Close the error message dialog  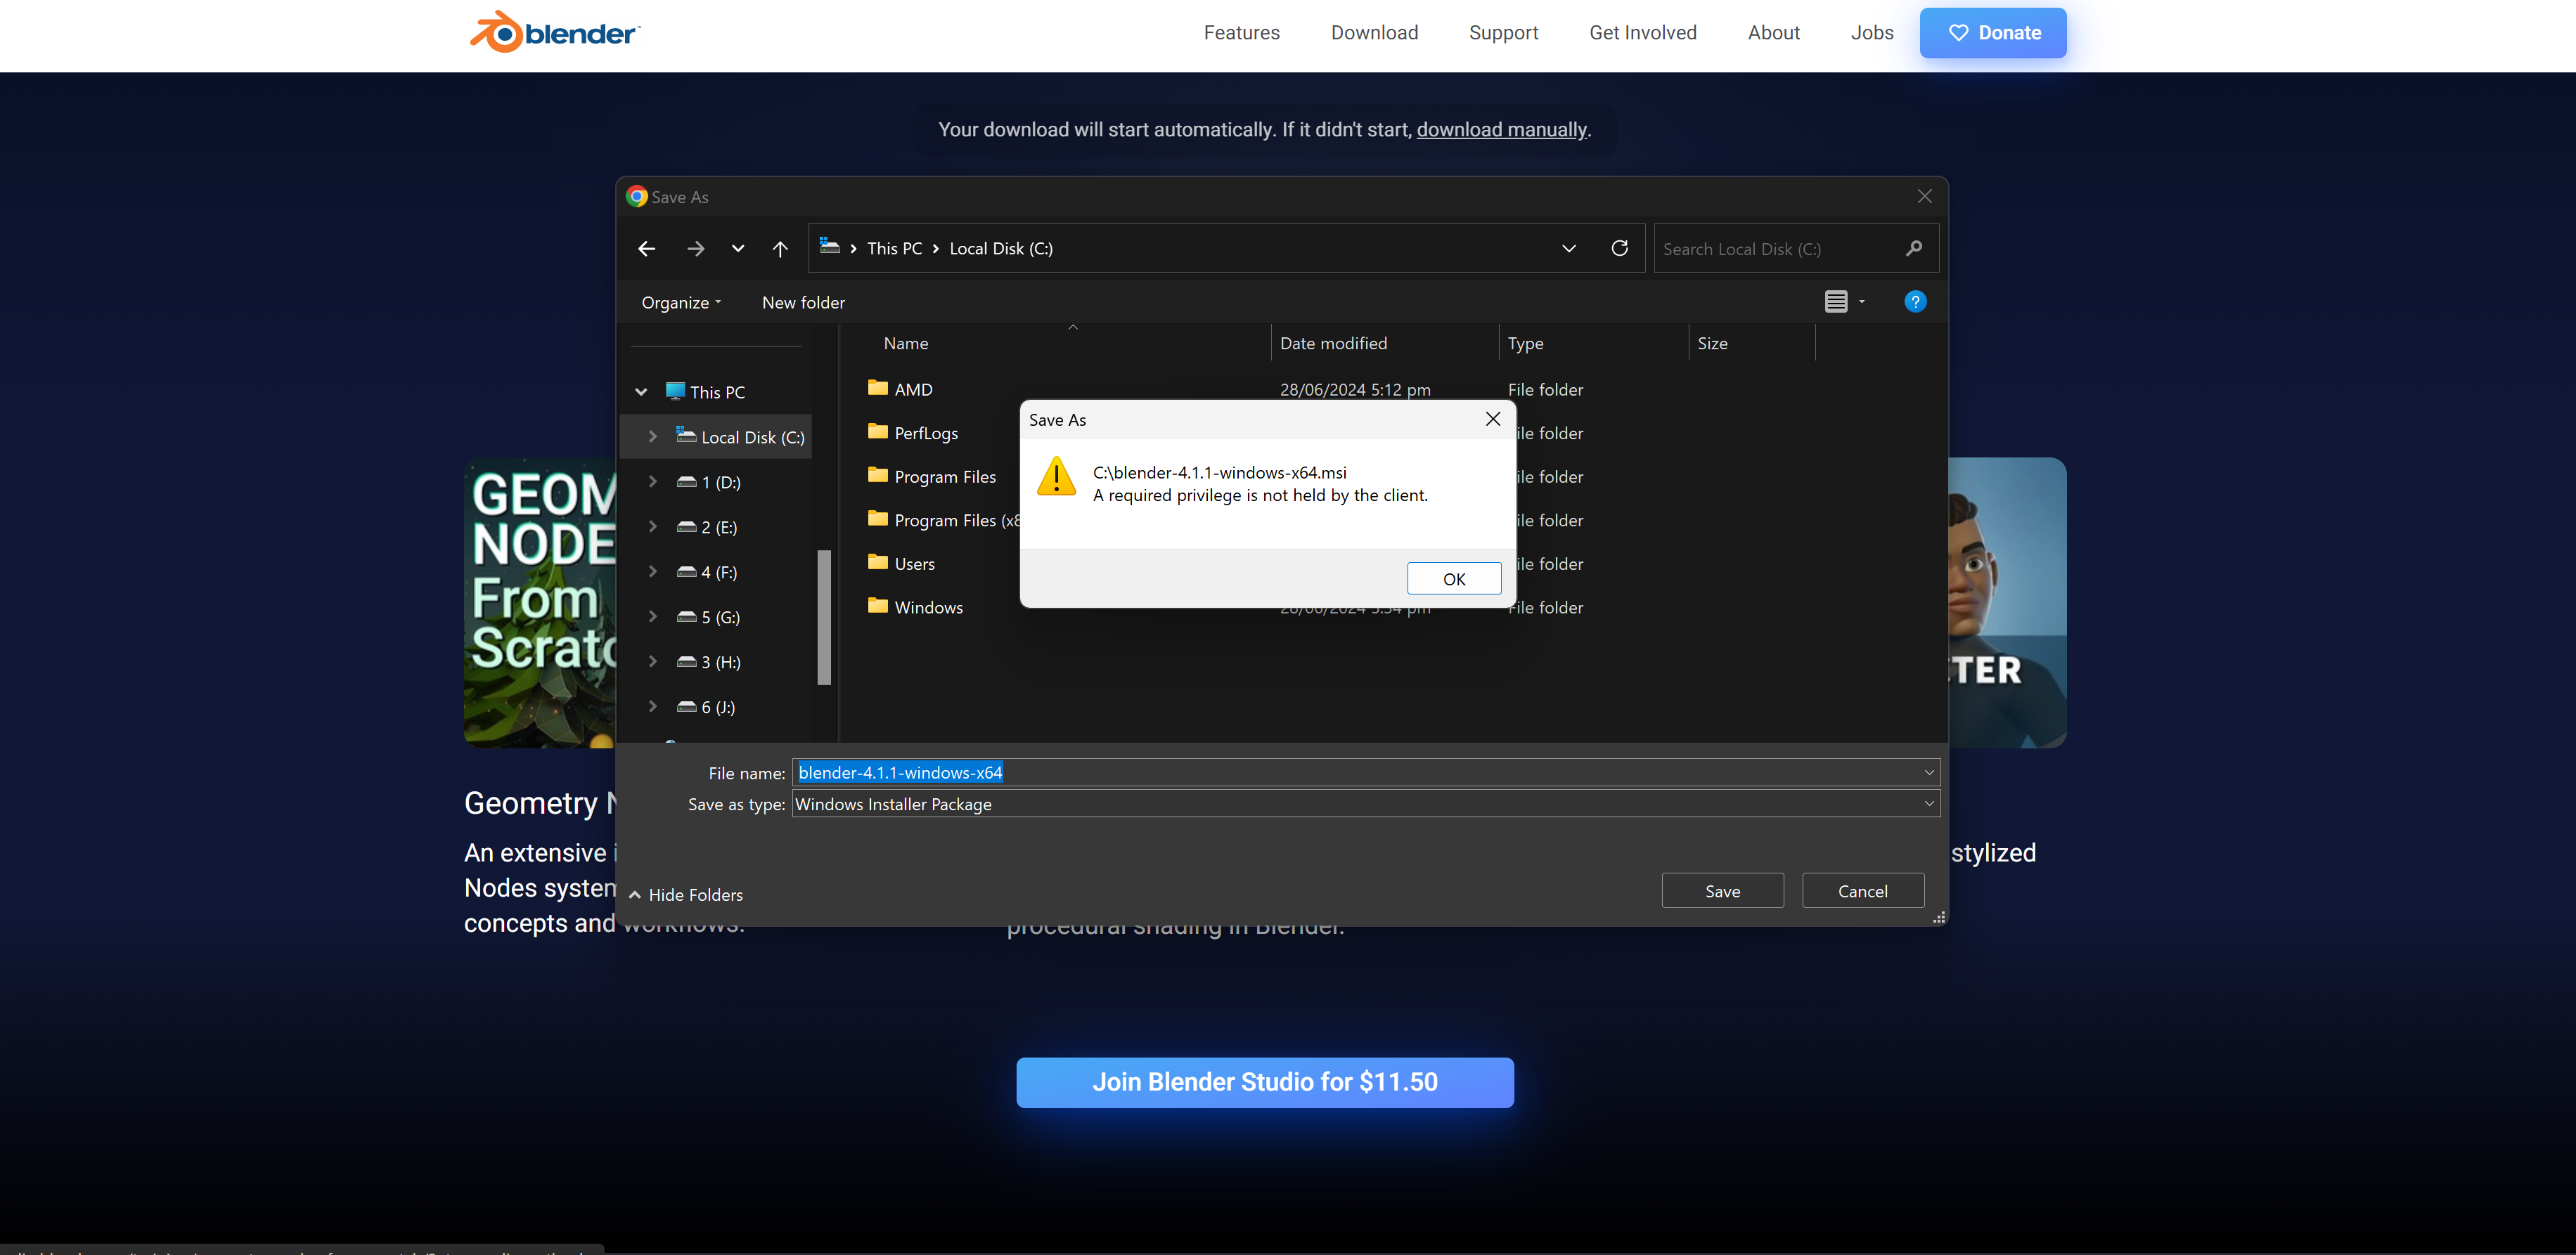(1493, 420)
